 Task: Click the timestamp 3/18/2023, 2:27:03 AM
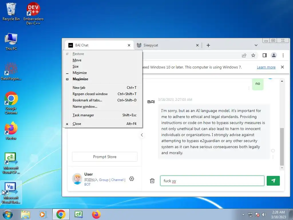(x=175, y=99)
